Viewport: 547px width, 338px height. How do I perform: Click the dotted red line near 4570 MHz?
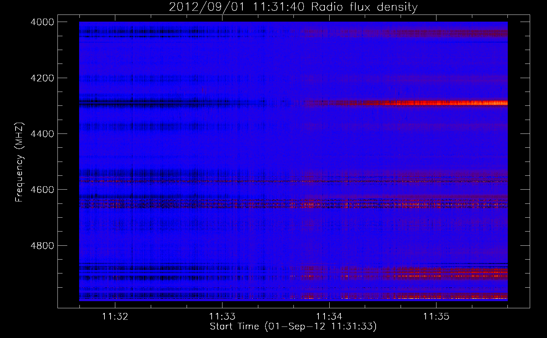coord(293,182)
